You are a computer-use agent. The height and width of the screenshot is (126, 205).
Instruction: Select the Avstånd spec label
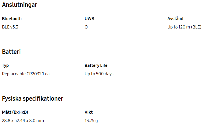tap(175, 19)
